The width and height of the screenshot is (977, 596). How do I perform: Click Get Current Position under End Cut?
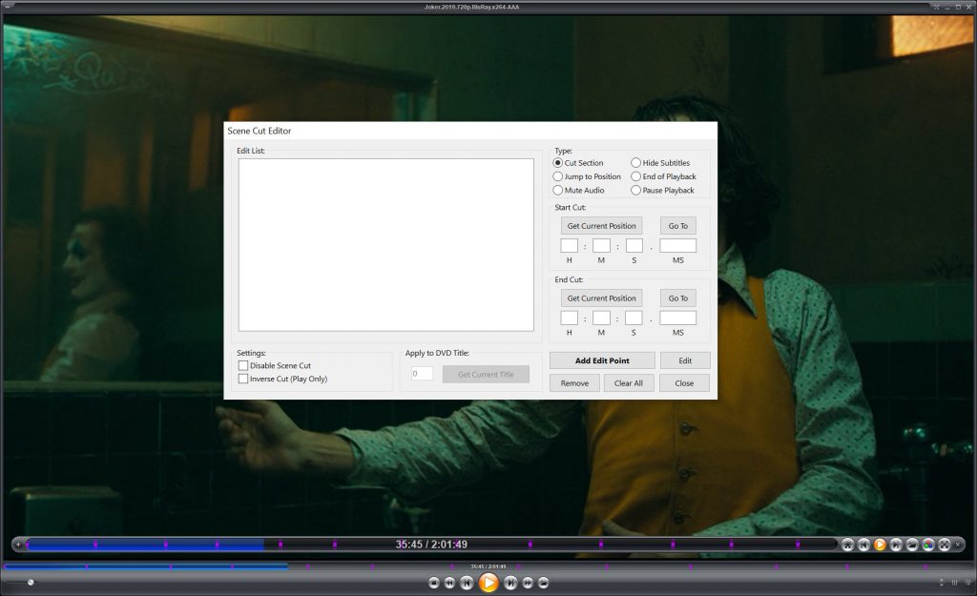(601, 298)
